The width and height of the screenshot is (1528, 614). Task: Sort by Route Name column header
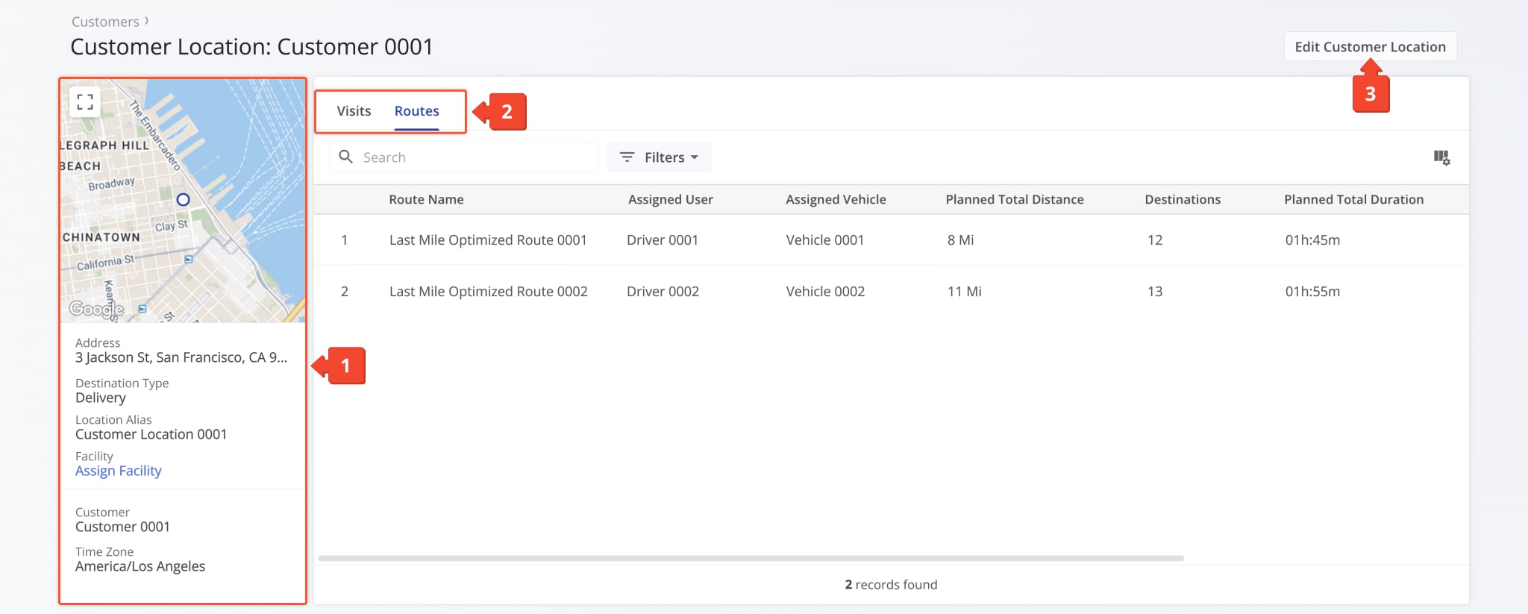426,199
